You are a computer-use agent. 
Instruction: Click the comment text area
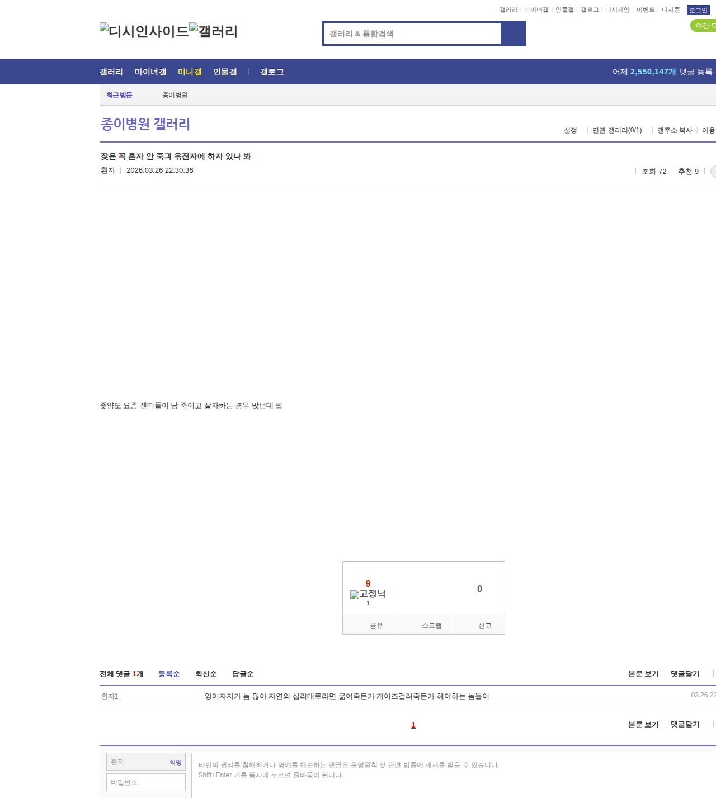tap(454, 776)
